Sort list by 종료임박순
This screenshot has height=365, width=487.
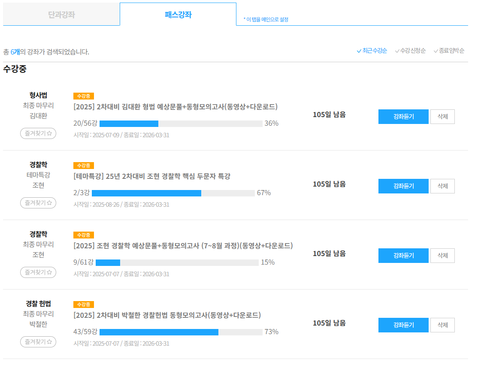(449, 51)
